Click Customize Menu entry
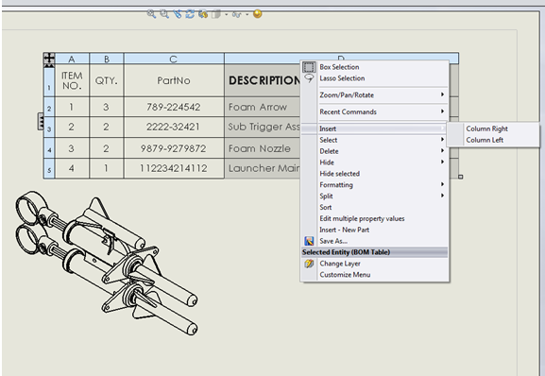 click(x=375, y=275)
